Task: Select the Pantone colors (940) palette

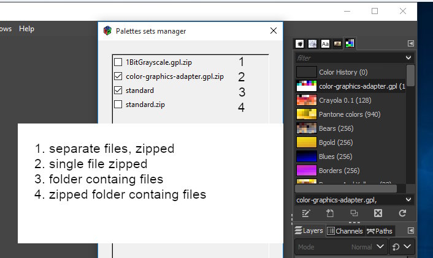Action: point(350,114)
